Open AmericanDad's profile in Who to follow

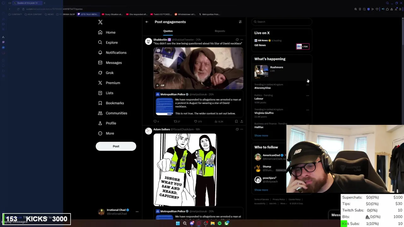click(271, 155)
